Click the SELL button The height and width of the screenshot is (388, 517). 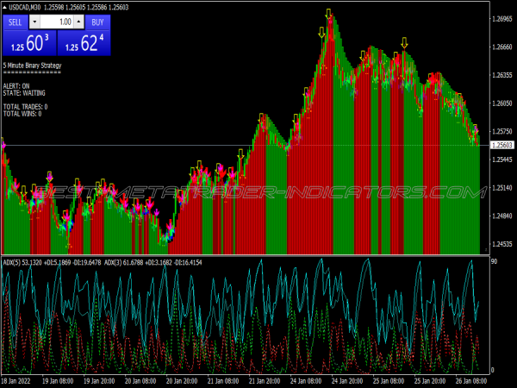[15, 22]
